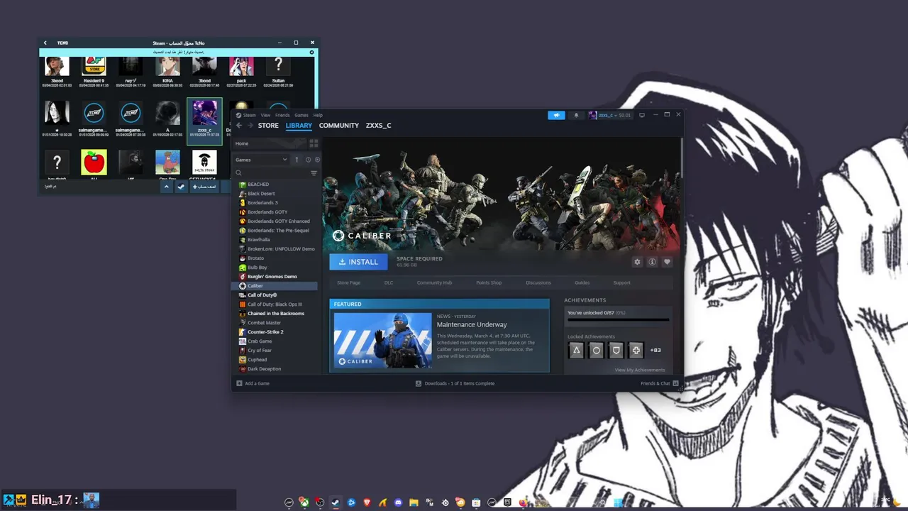Select Brawlhalla in game list
This screenshot has width=908, height=511.
pyautogui.click(x=275, y=239)
